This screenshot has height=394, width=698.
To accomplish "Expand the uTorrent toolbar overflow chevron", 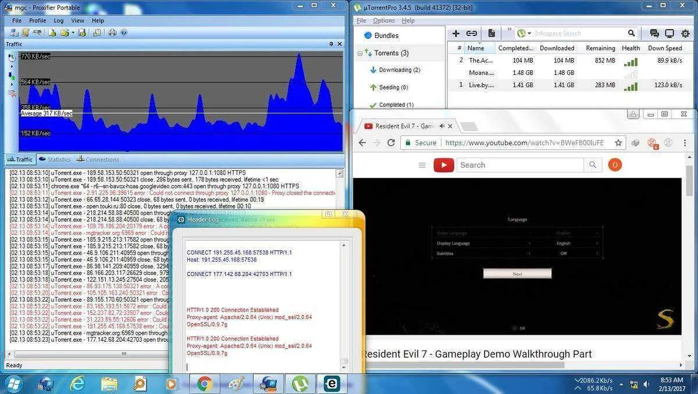I will coord(509,29).
